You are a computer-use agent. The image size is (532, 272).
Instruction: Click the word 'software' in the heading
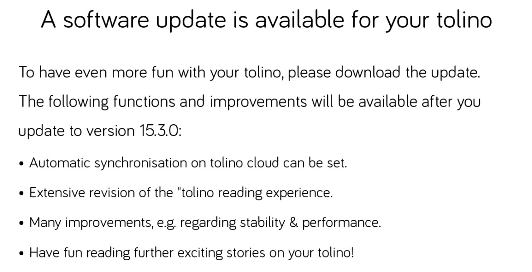[x=106, y=19]
